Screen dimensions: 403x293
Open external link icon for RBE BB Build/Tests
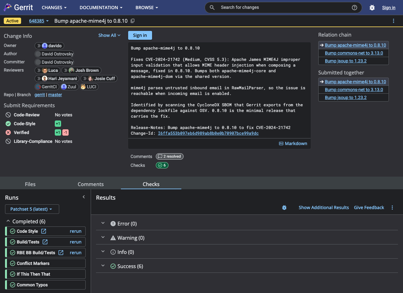tap(61, 253)
